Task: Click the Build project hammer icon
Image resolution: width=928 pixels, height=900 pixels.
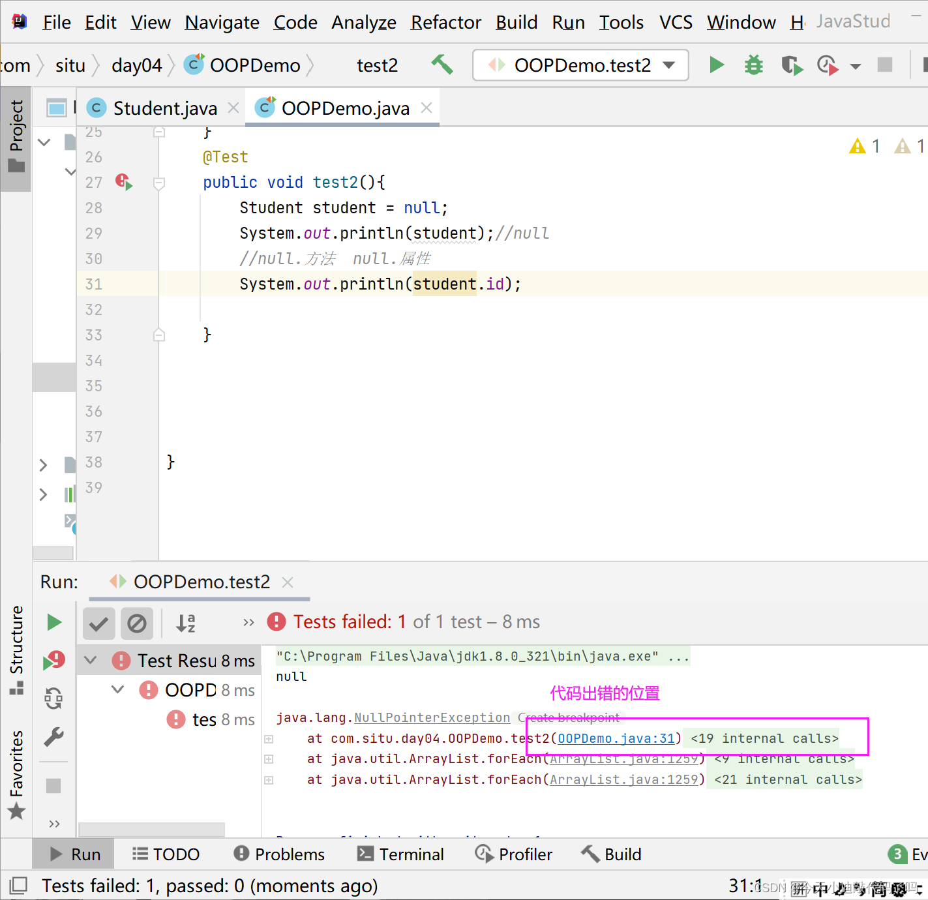Action: [x=442, y=65]
